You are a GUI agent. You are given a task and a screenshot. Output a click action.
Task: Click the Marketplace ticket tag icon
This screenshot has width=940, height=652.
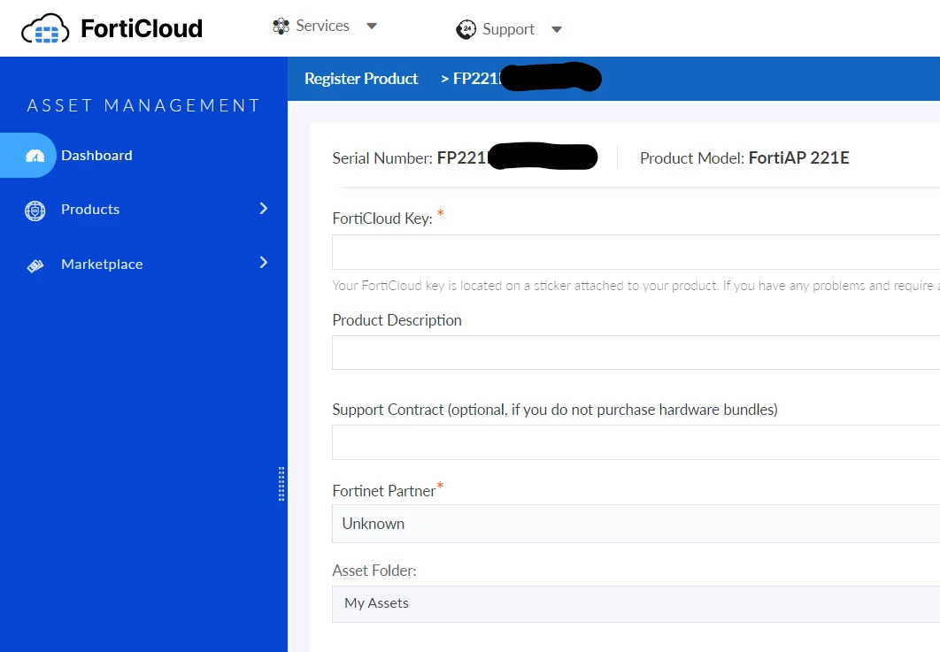35,265
